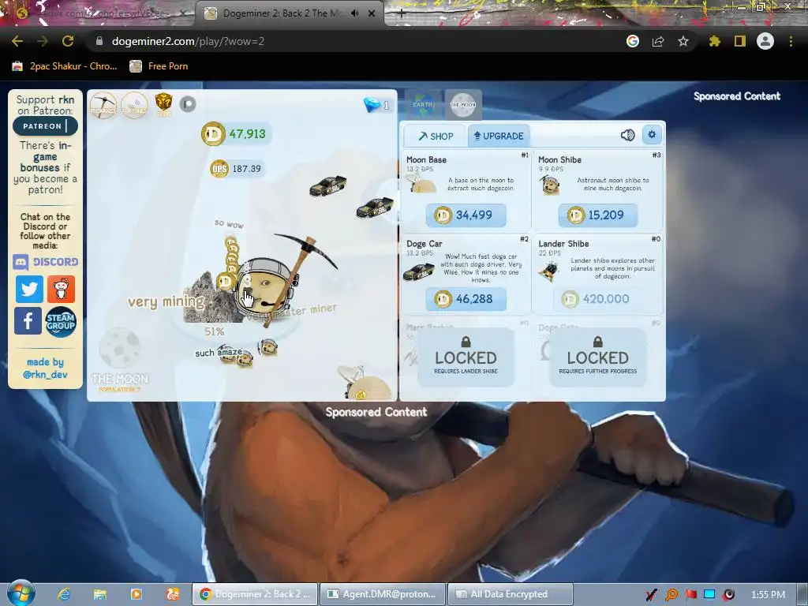Viewport: 808px width, 606px height.
Task: Open the Pickaxes menu icon
Action: [x=103, y=105]
